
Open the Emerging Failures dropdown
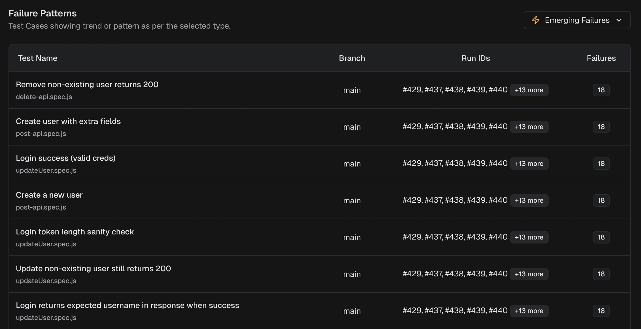pos(577,20)
